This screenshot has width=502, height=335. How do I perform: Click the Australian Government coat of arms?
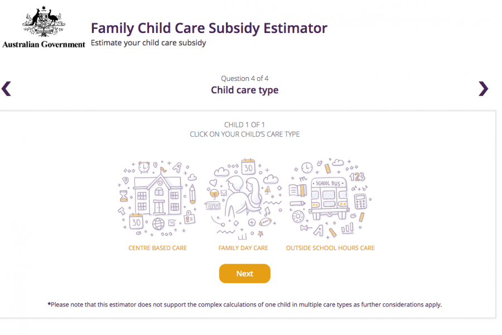pos(44,22)
